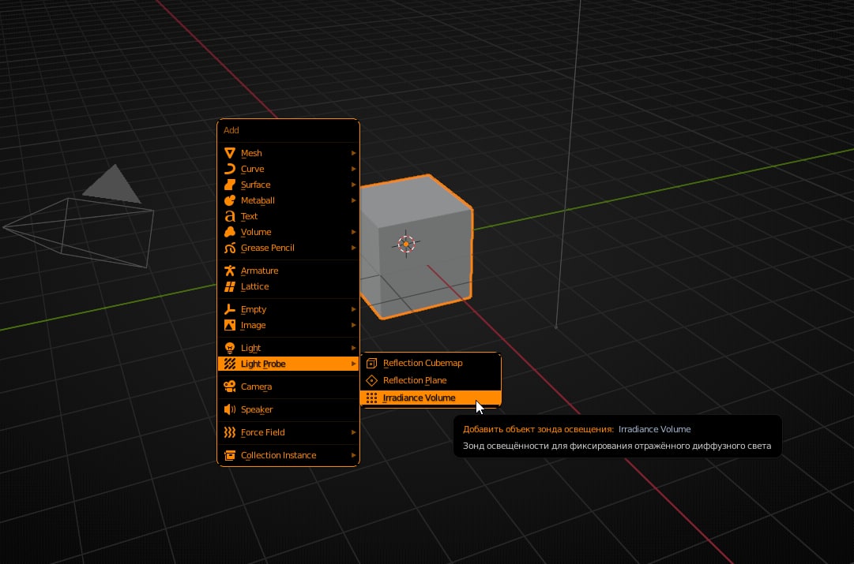Choose Lattice in the Add menu
The width and height of the screenshot is (854, 564).
(x=288, y=286)
